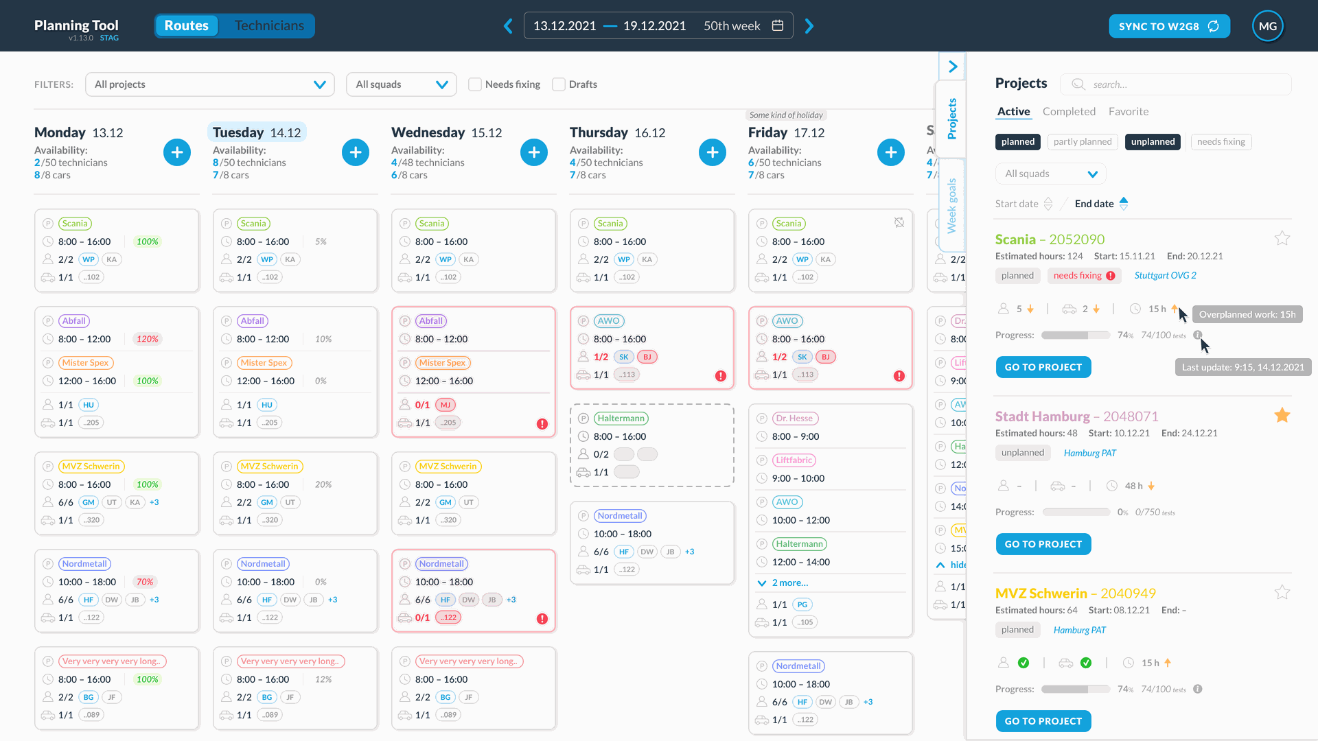Toggle the unplanned filter chip
The width and height of the screenshot is (1318, 741).
pos(1153,141)
